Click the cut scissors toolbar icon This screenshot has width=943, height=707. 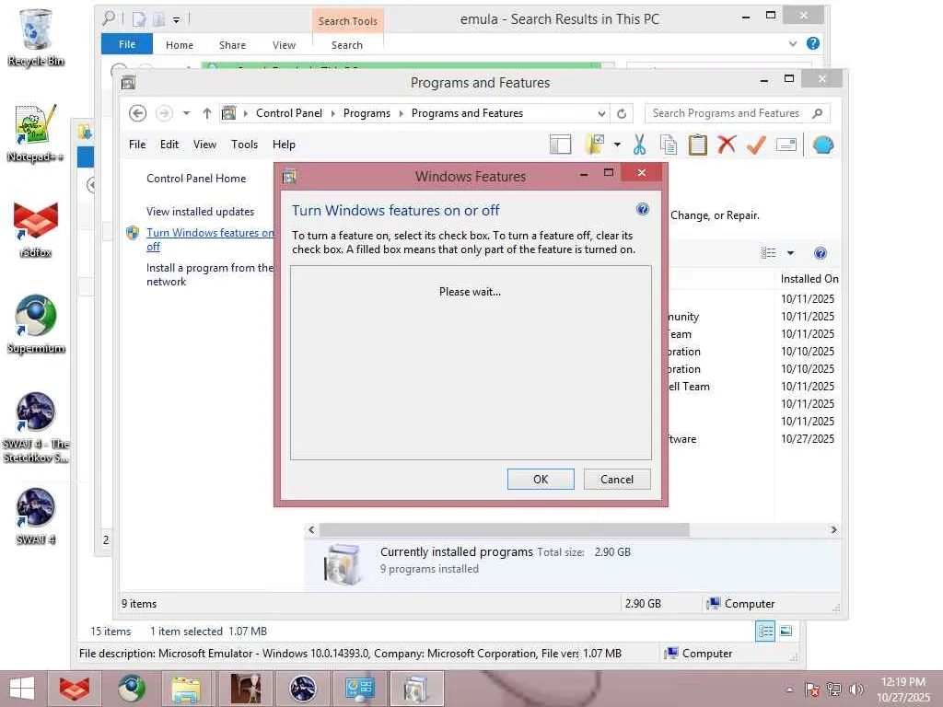(x=639, y=145)
